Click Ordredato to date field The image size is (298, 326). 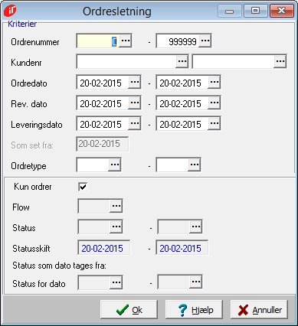tap(182, 82)
